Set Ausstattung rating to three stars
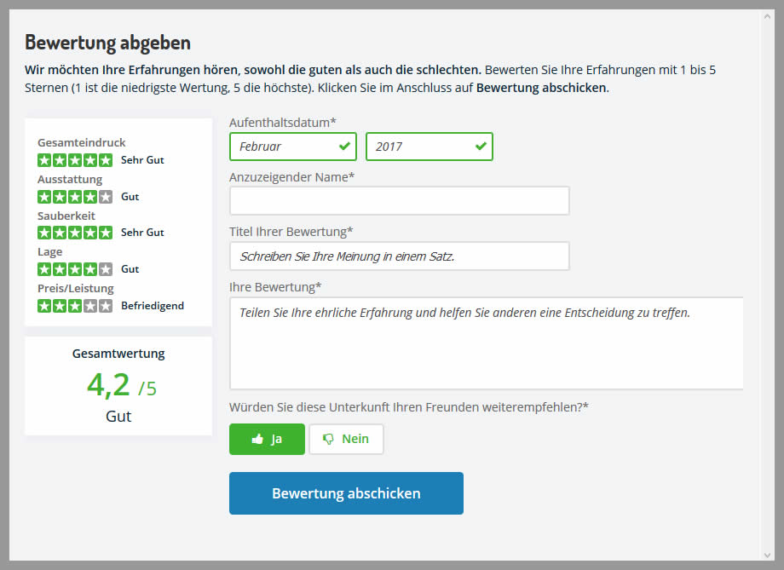 click(75, 197)
